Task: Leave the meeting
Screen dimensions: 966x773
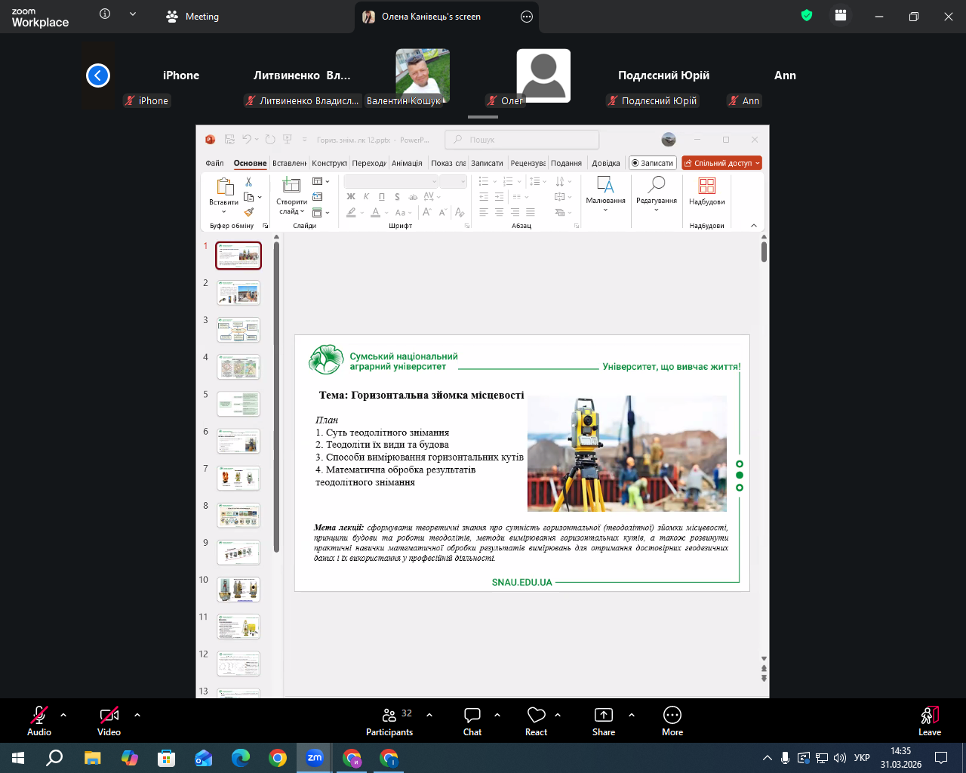Action: 929,721
